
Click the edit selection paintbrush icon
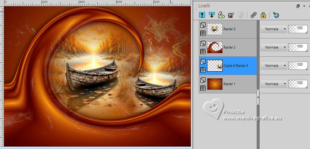[231, 15]
